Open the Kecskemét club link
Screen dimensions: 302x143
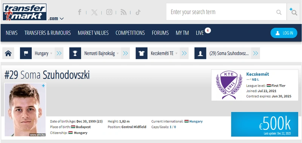pyautogui.click(x=257, y=74)
